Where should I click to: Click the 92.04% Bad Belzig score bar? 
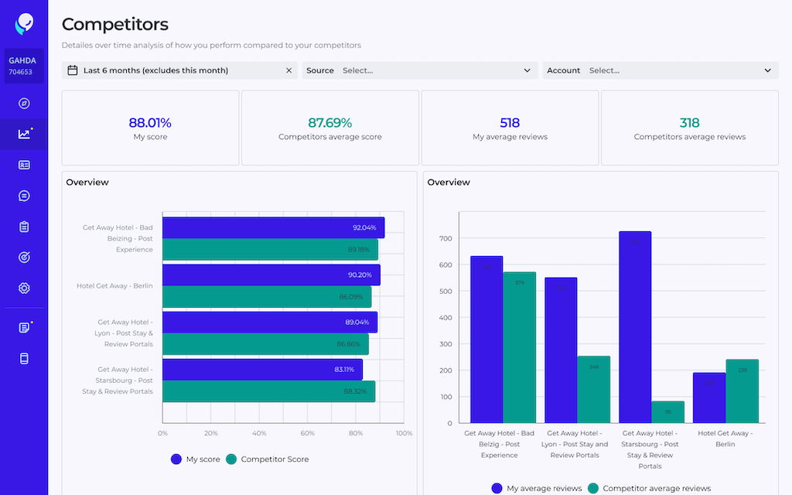(x=273, y=228)
